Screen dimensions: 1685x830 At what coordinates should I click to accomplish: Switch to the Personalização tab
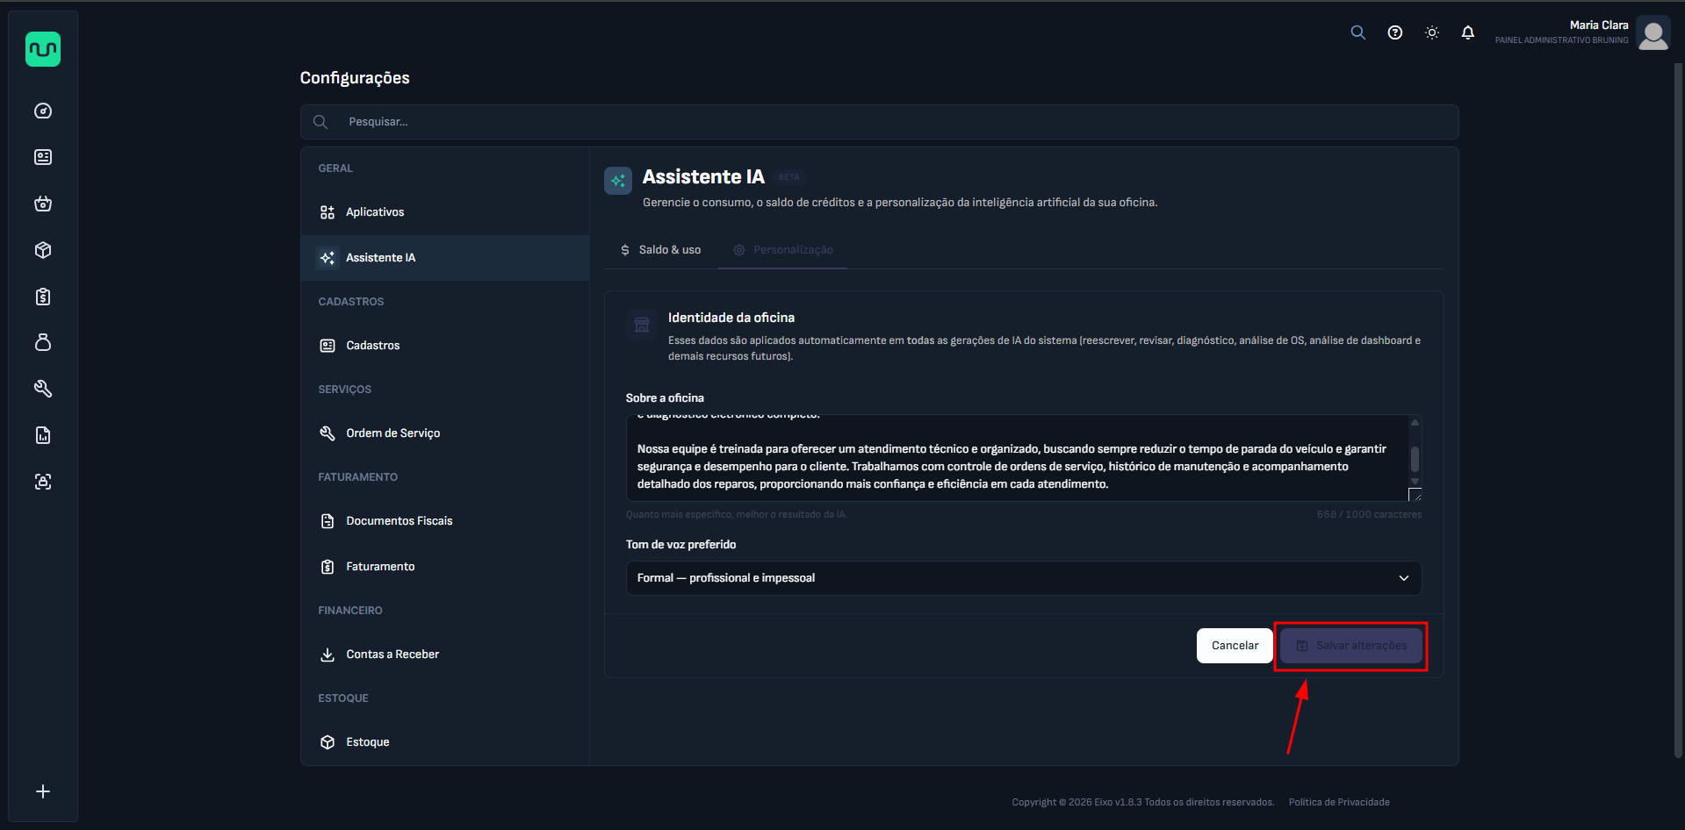coord(783,250)
